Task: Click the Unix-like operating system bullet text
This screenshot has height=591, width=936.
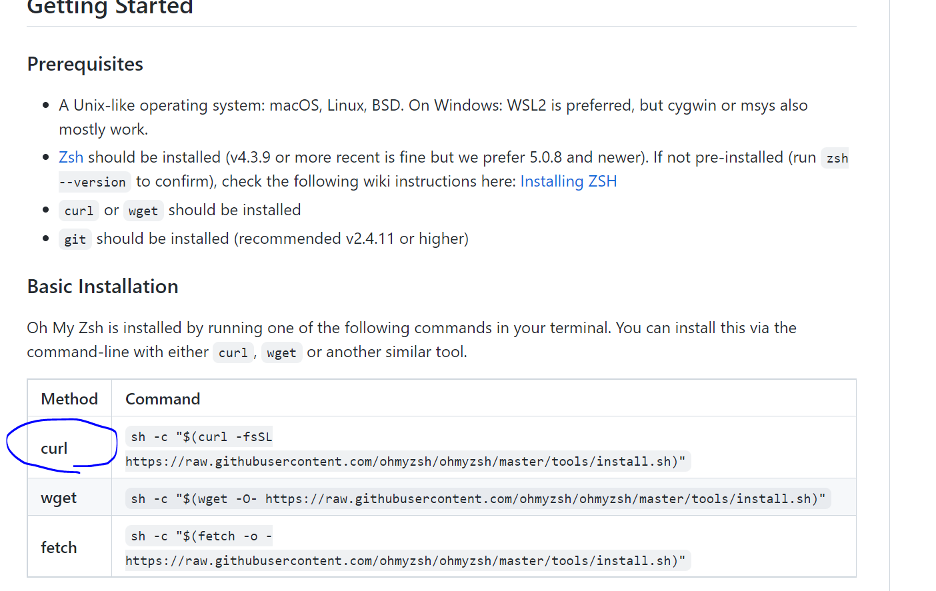Action: click(433, 117)
